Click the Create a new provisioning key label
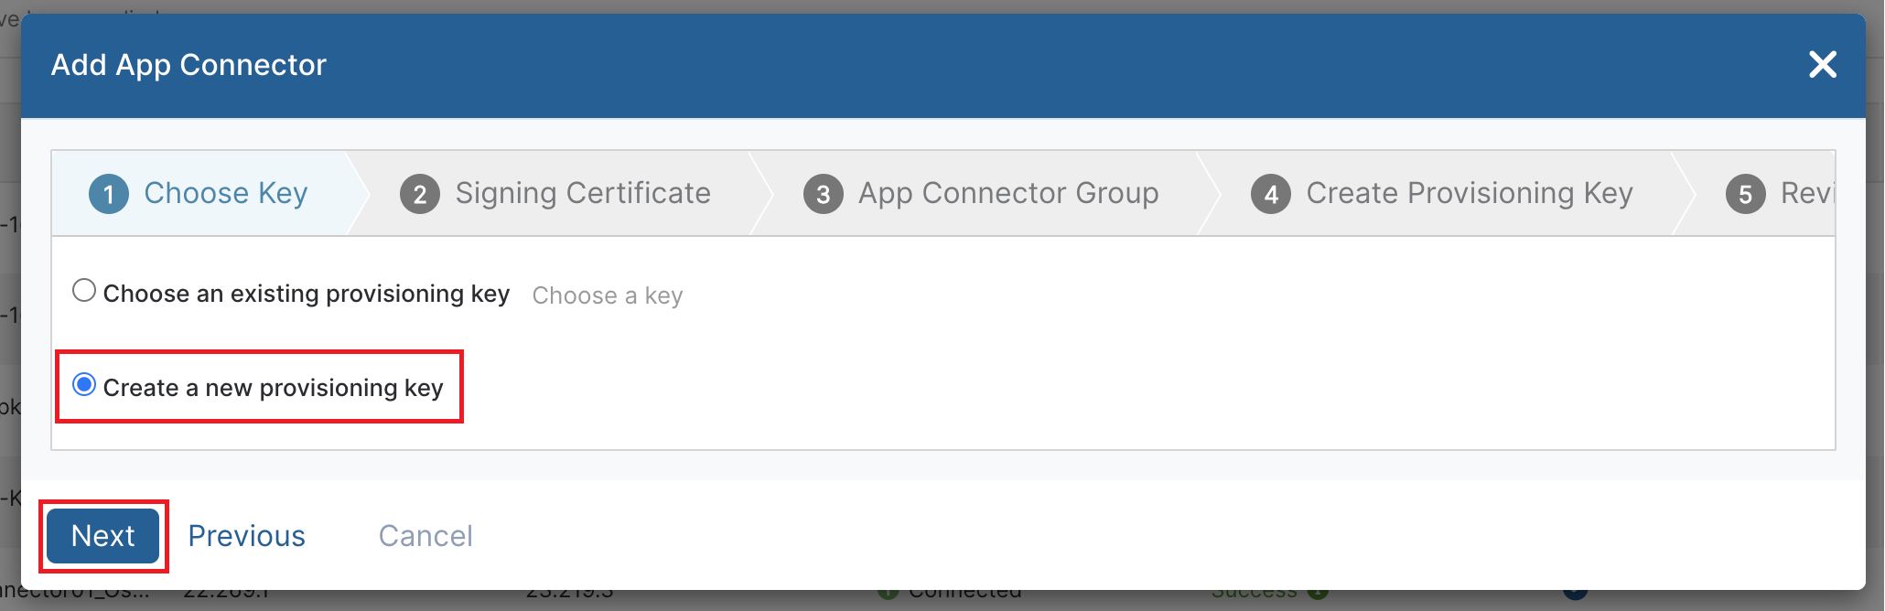The width and height of the screenshot is (1885, 611). click(274, 388)
